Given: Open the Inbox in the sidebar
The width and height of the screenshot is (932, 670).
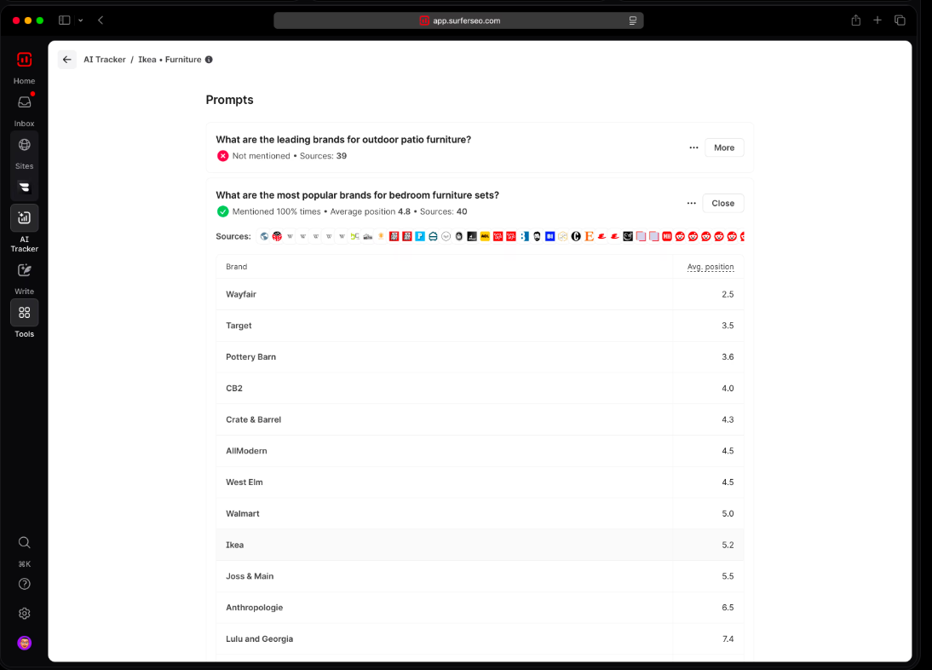Looking at the screenshot, I should 24,102.
